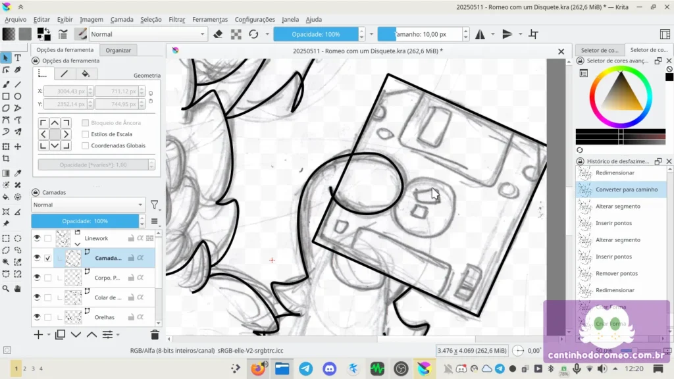
Task: Delete the layer with trash icon
Action: pos(155,334)
